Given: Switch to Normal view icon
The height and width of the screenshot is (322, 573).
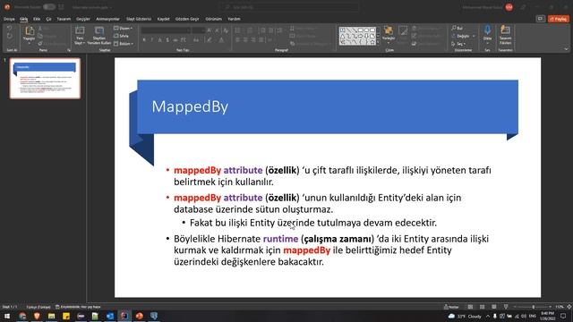Looking at the screenshot, I should (x=470, y=307).
